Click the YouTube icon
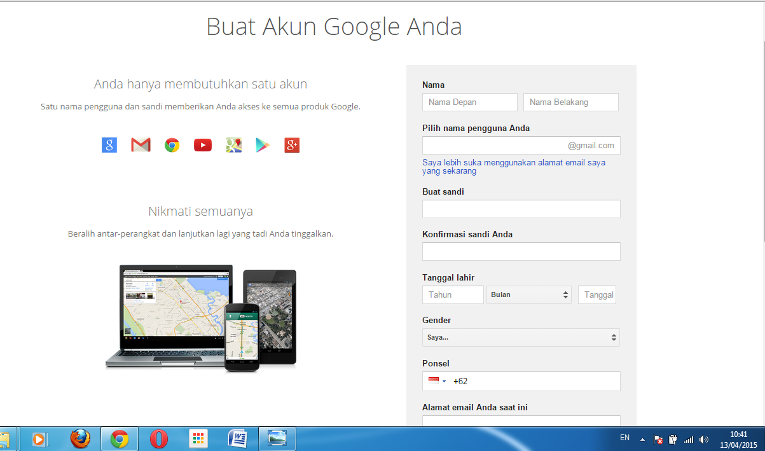Image resolution: width=765 pixels, height=451 pixels. (x=203, y=145)
